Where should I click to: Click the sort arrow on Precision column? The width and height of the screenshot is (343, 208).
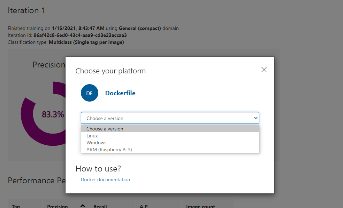[x=82, y=206]
